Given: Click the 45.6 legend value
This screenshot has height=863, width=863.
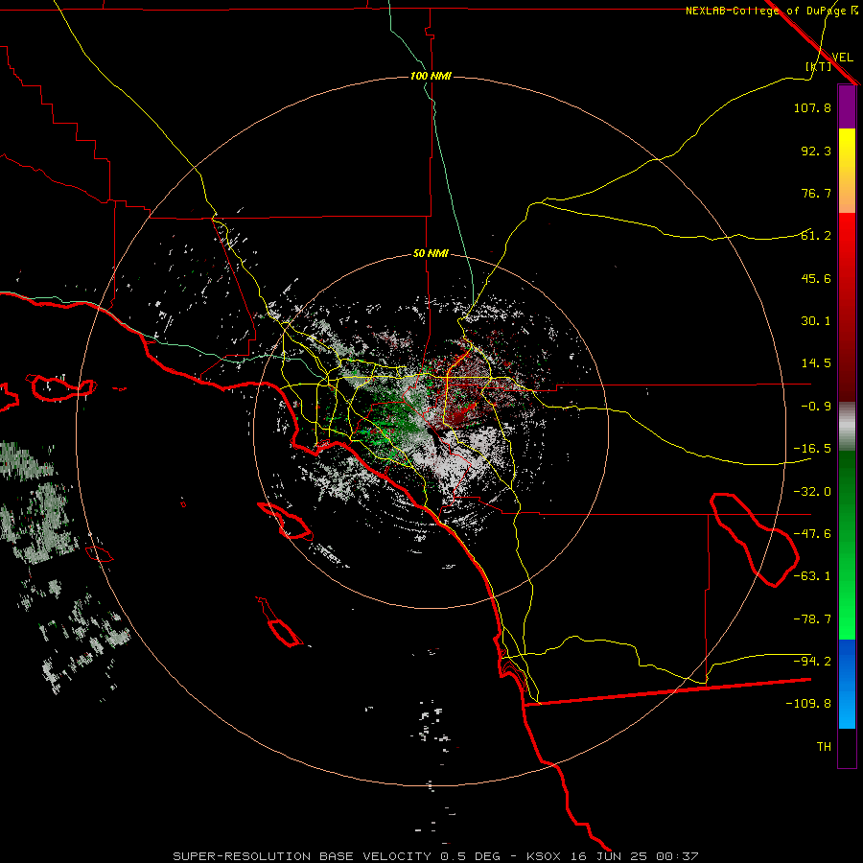Looking at the screenshot, I should tap(816, 278).
